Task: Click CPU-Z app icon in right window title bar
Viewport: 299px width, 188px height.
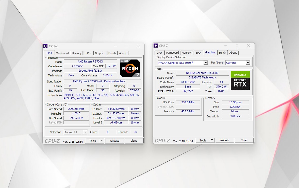Action: click(156, 46)
